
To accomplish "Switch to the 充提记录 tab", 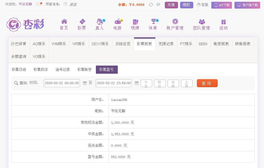I will 166,44.
